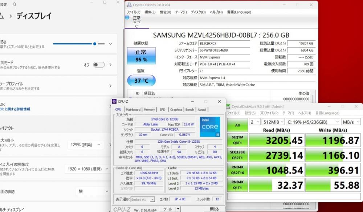Viewport: 363px width, 212px height.
Task: Open night light details chevron
Action: pos(110,65)
